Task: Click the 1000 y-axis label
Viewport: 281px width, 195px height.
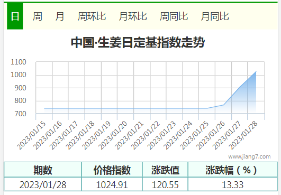Action: point(19,75)
